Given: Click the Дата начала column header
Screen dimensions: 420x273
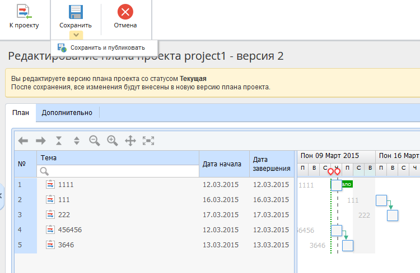Looking at the screenshot, I should (x=222, y=164).
